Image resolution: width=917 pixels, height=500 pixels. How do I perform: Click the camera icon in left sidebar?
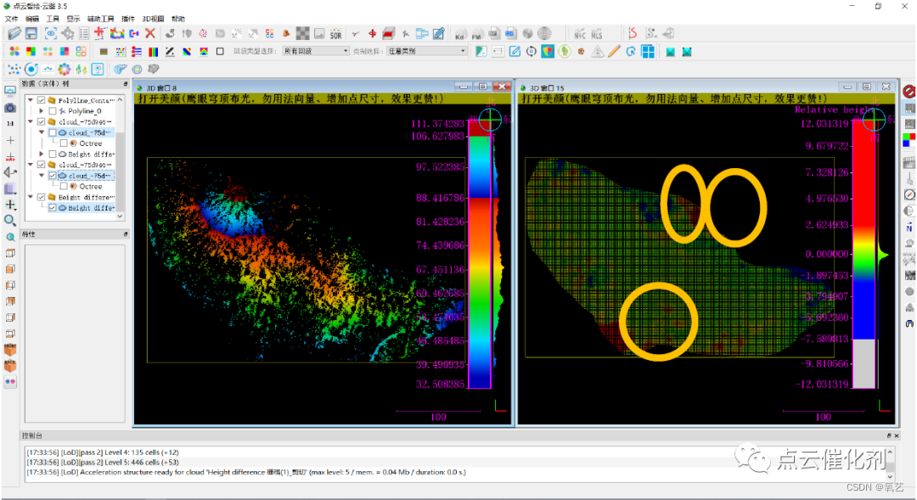click(x=10, y=108)
